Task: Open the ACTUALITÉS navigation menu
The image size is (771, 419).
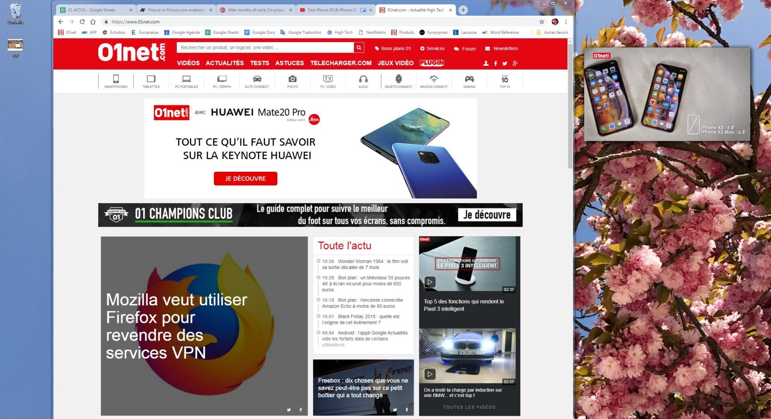Action: click(x=224, y=63)
